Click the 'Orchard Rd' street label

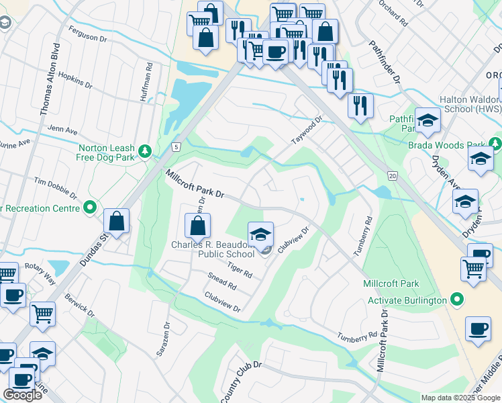(x=393, y=14)
